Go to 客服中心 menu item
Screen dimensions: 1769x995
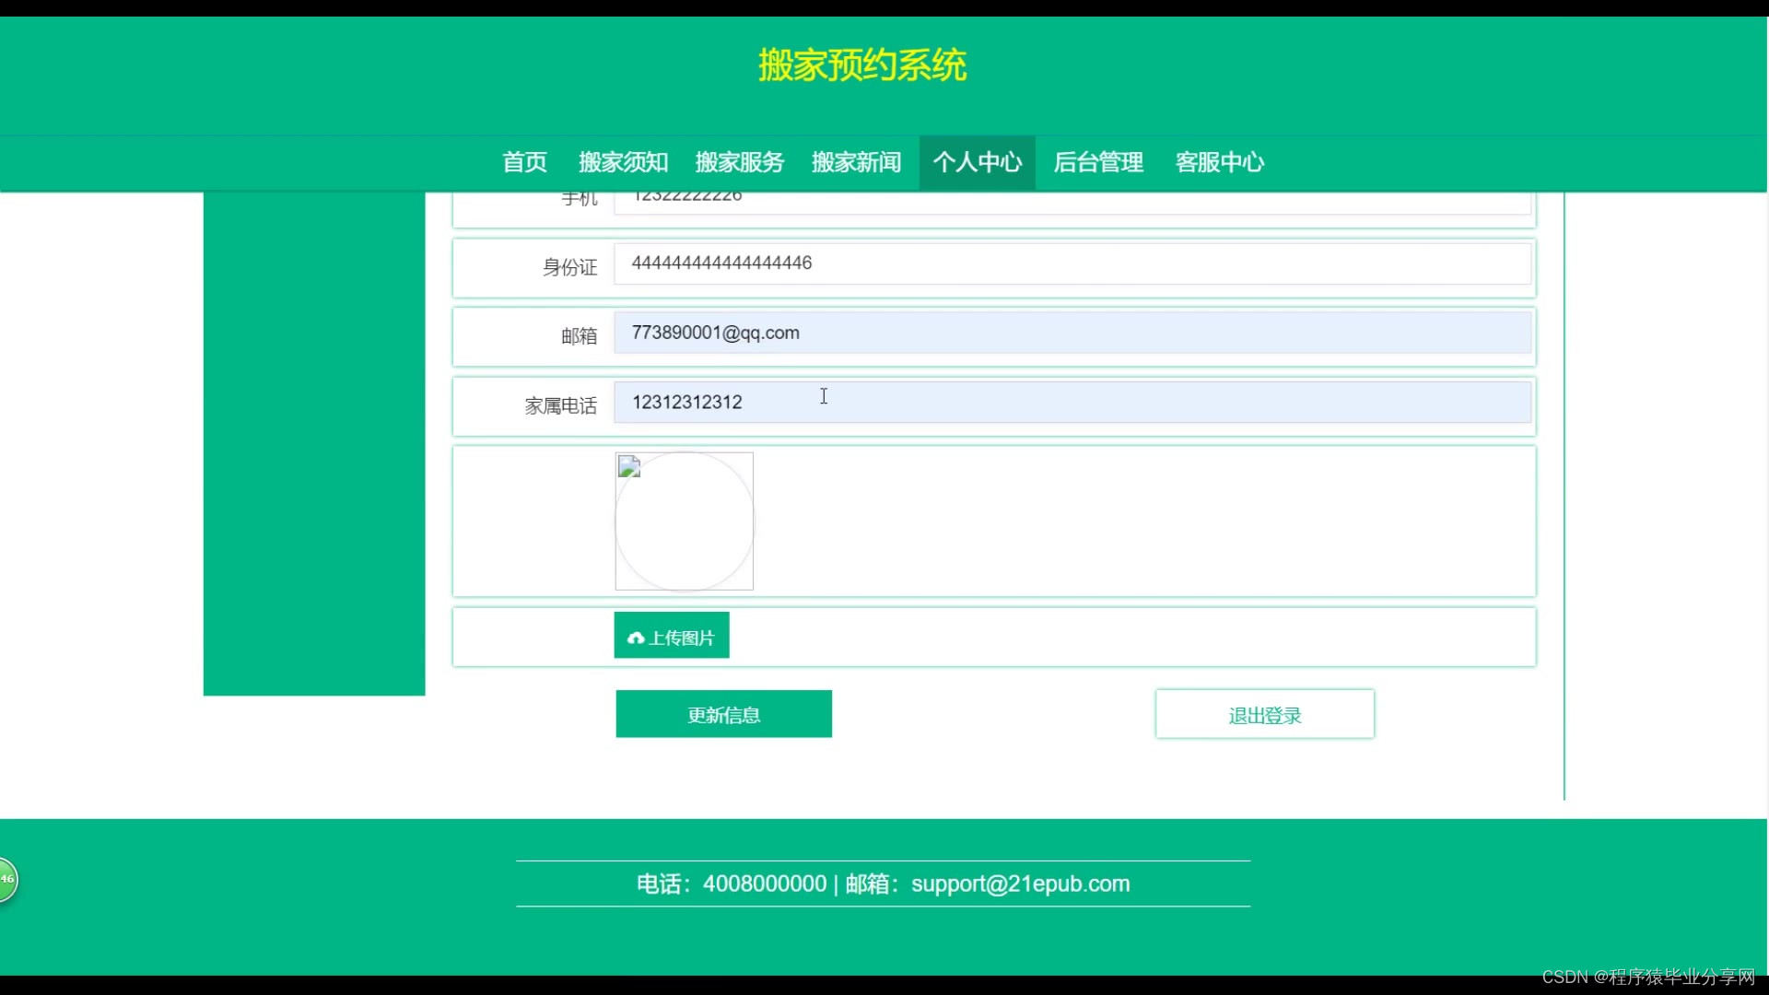(x=1219, y=162)
